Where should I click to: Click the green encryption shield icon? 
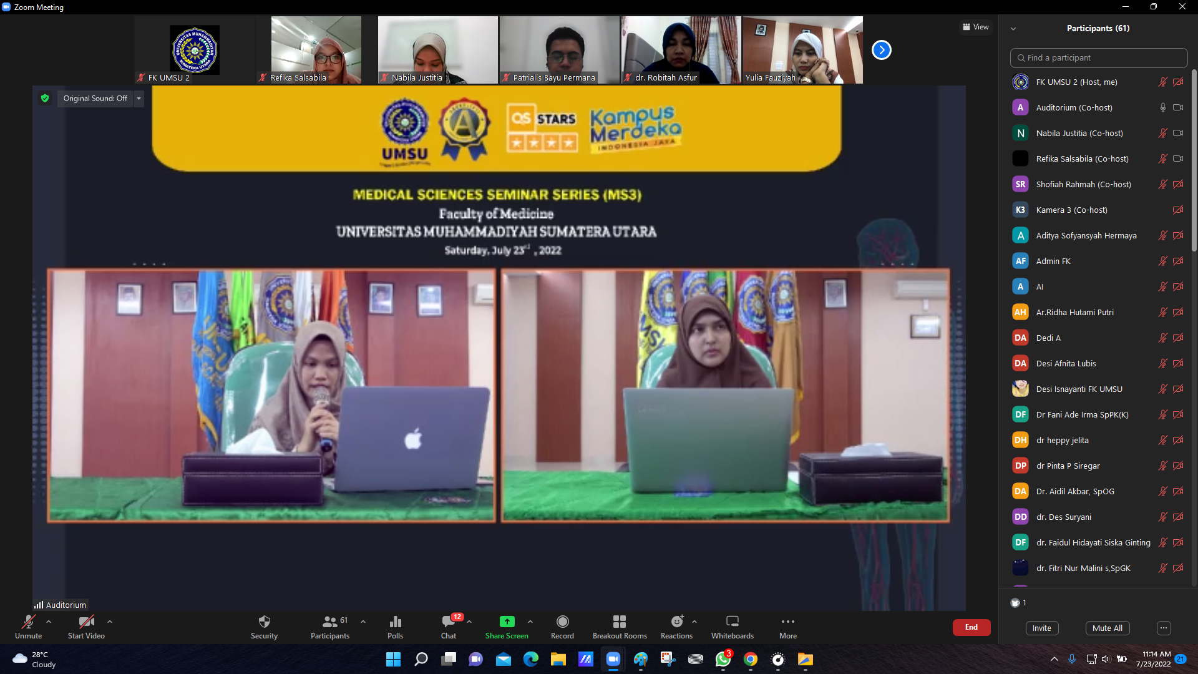(x=45, y=98)
